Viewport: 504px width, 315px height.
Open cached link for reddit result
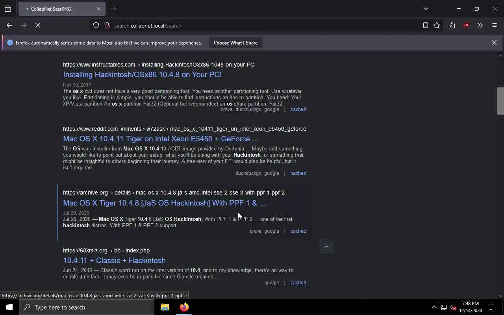coord(298,173)
